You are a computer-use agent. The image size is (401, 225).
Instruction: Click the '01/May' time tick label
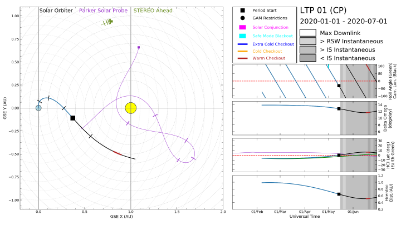329,212
